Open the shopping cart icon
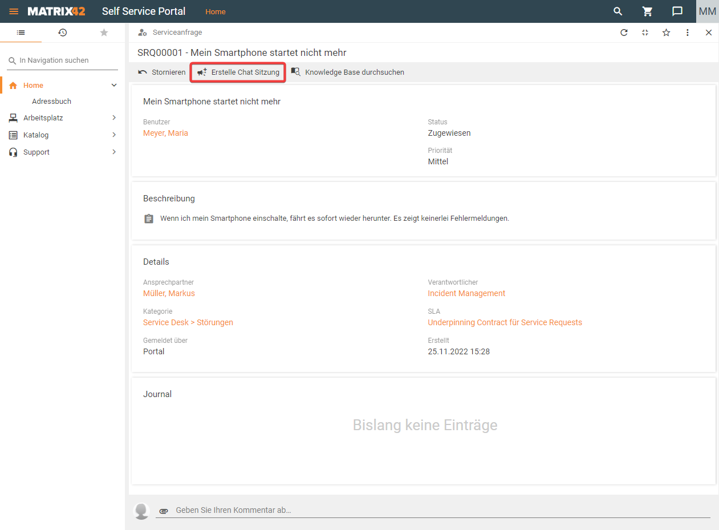 [x=647, y=11]
